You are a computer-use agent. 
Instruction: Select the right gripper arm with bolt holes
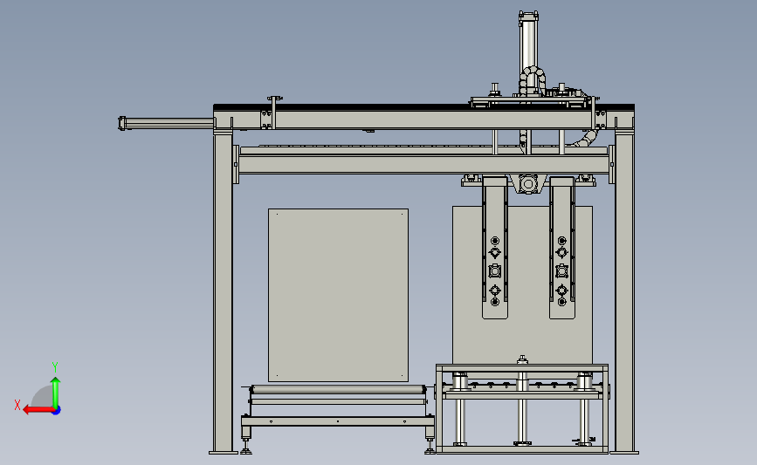(562, 248)
